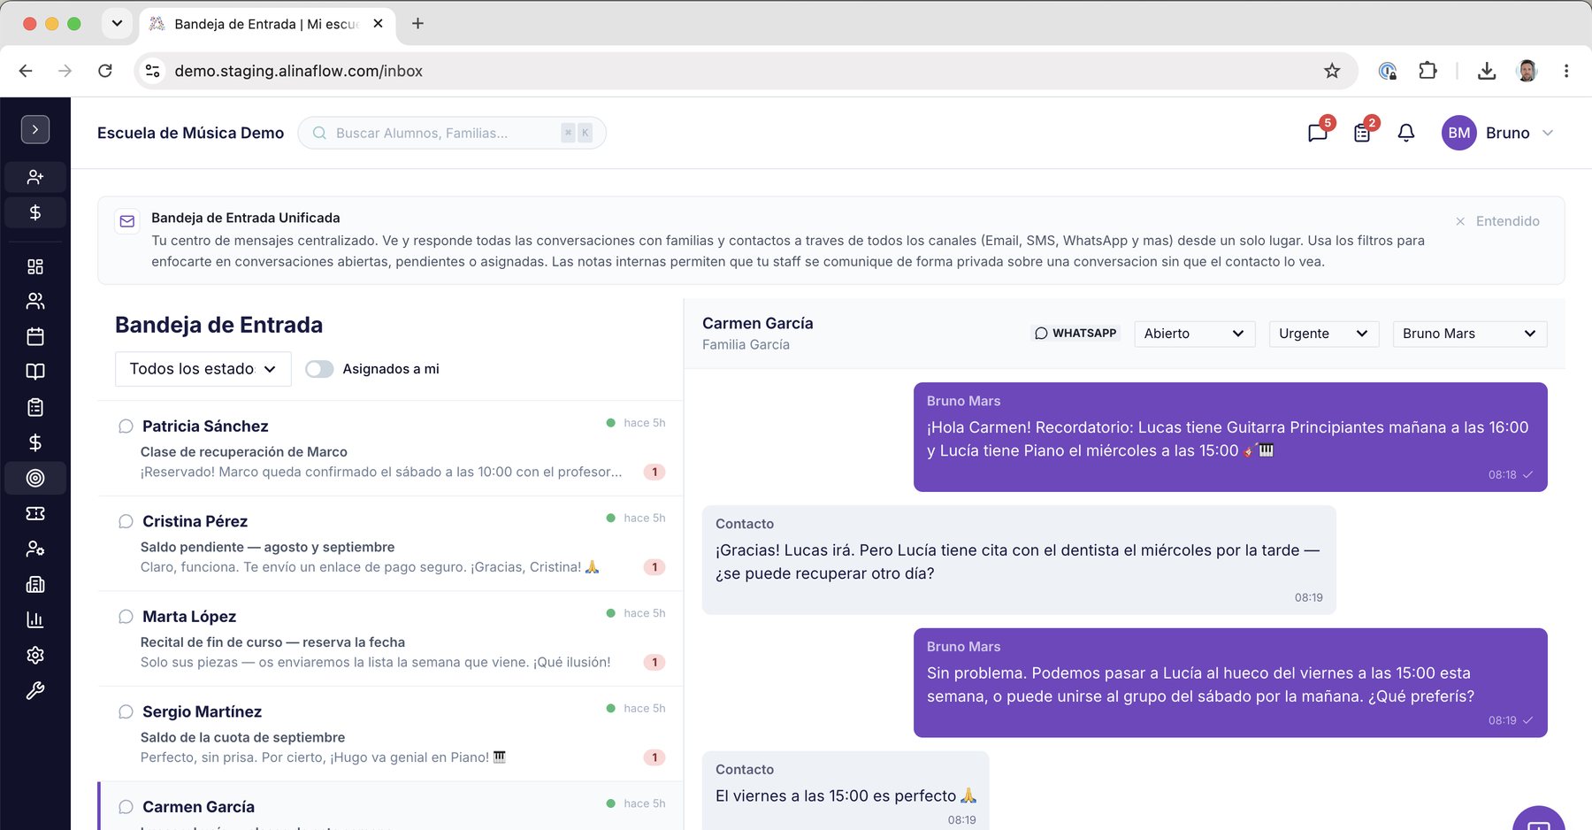
Task: Expand the left sidebar navigation
Action: 35,129
